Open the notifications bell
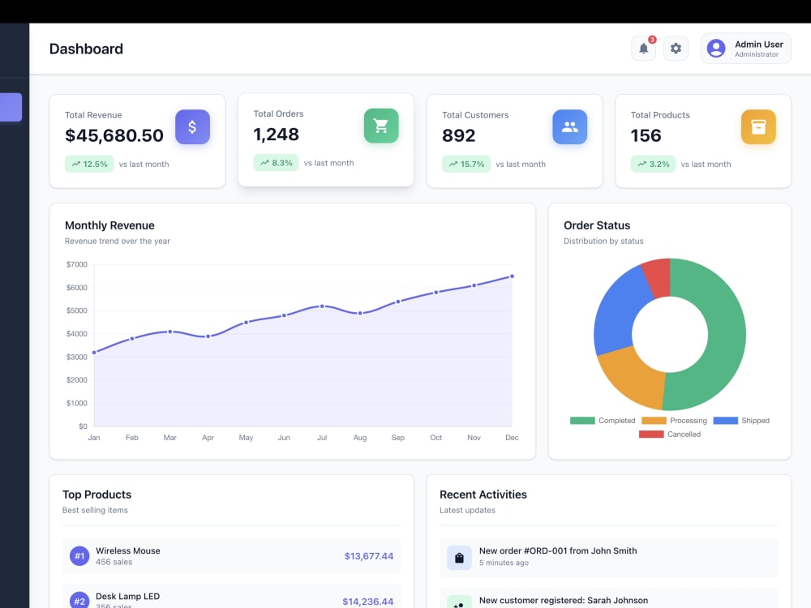The width and height of the screenshot is (811, 608). 643,49
